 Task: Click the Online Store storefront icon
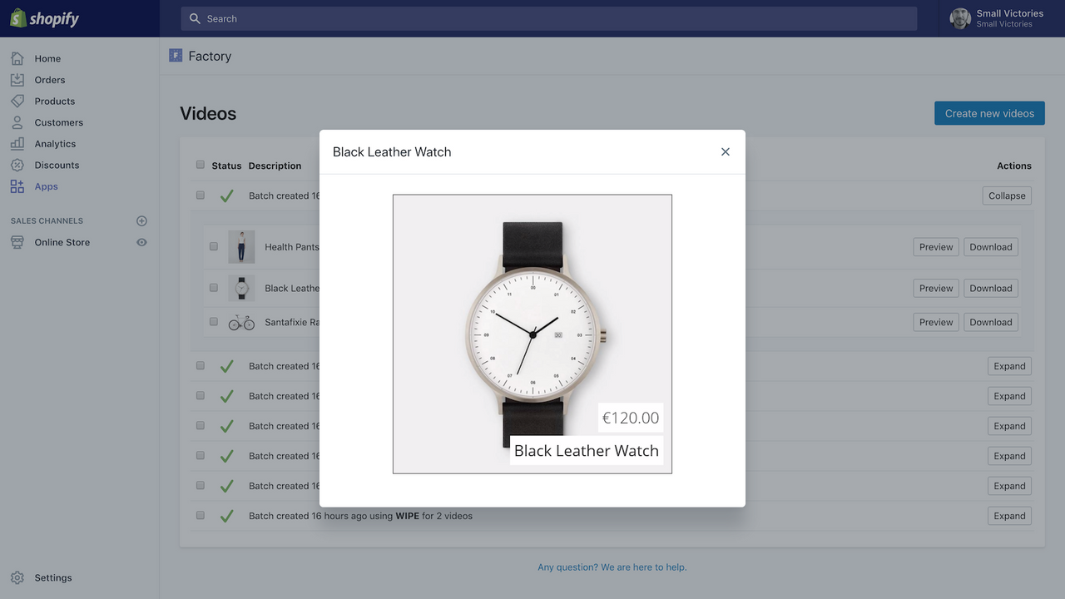[17, 242]
